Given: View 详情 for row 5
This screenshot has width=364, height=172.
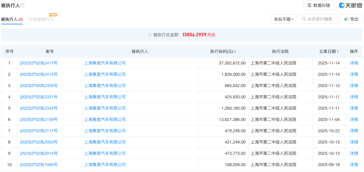Looking at the screenshot, I should click(x=354, y=108).
